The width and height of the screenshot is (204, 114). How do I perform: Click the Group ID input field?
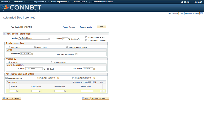[x=34, y=69]
